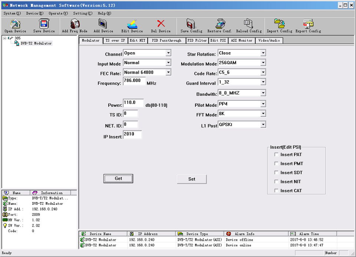Open the Modulation Mode dropdown
This screenshot has height=257, width=356.
tap(263, 63)
